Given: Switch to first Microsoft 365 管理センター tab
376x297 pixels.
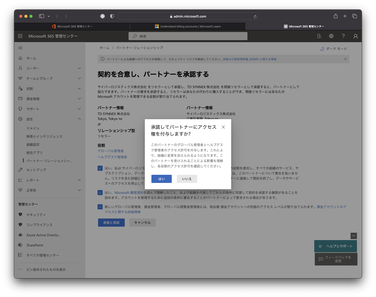Looking at the screenshot, I should (x=72, y=26).
